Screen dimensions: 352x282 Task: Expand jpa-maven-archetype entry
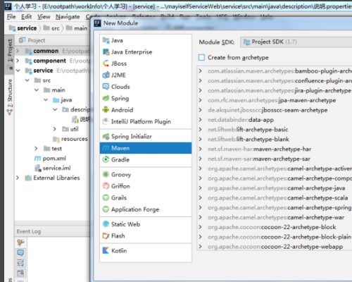[x=200, y=100]
